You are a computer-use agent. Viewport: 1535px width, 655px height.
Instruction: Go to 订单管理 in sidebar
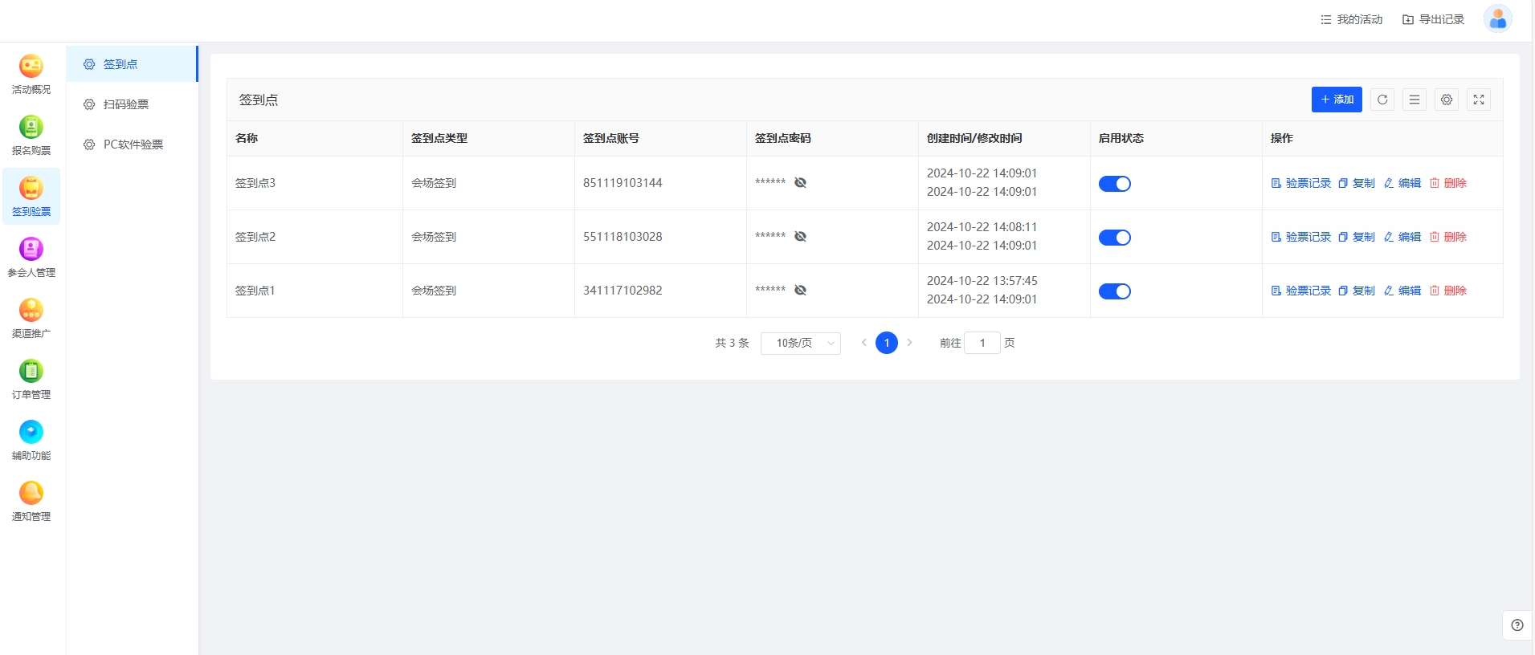click(x=31, y=379)
